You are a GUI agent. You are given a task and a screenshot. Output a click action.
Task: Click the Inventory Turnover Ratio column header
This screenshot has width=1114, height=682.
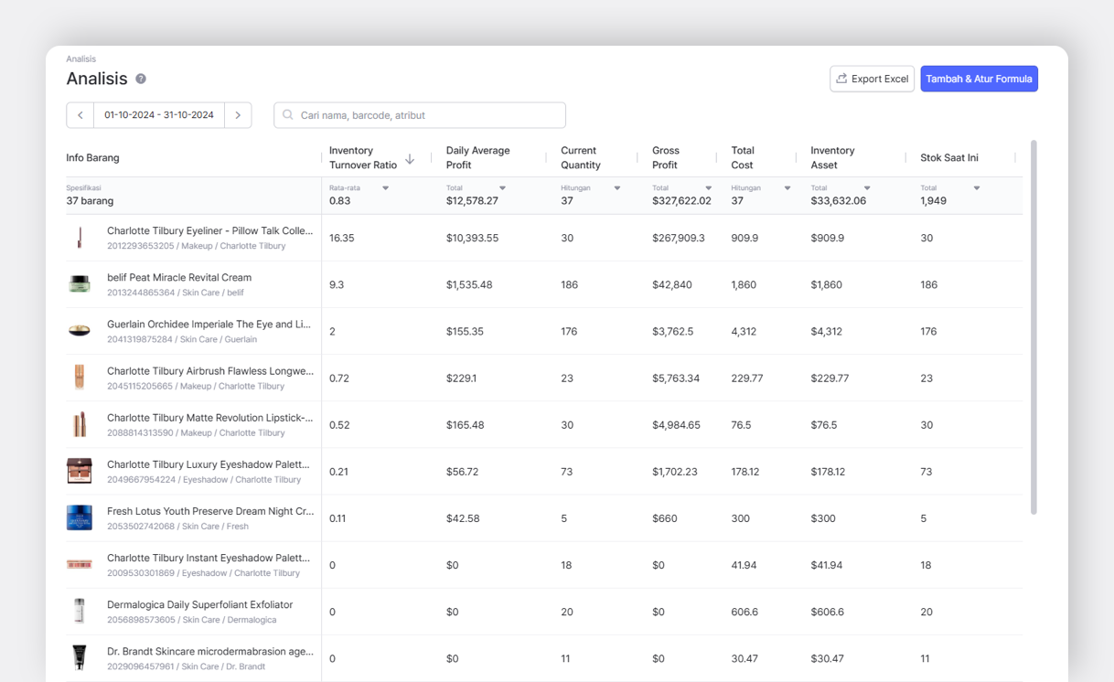(x=363, y=157)
